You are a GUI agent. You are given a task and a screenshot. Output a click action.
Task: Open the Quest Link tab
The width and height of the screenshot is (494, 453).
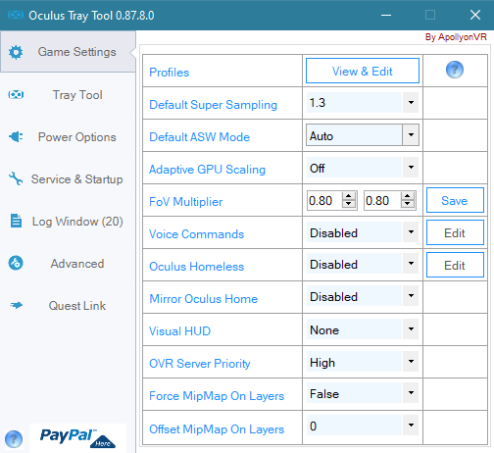pyautogui.click(x=68, y=306)
